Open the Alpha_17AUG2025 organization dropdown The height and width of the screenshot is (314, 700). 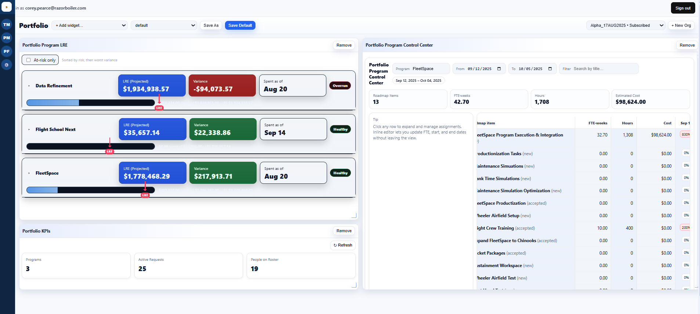625,25
